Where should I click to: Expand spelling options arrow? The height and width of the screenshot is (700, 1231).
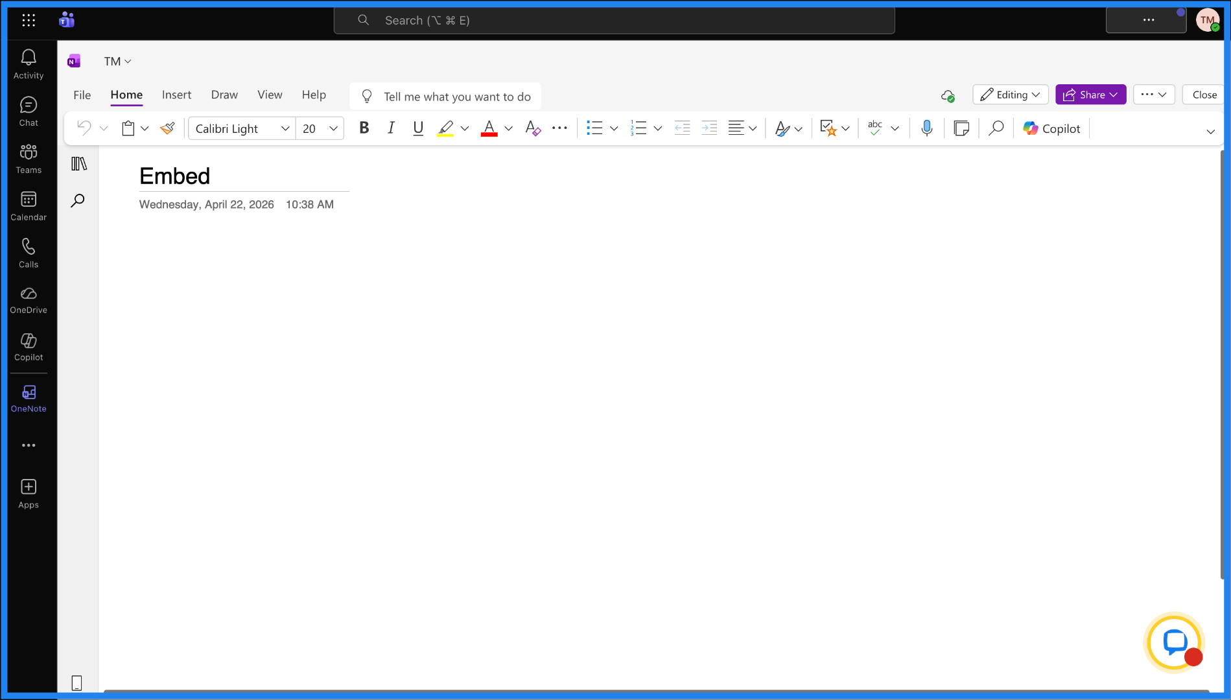tap(895, 128)
